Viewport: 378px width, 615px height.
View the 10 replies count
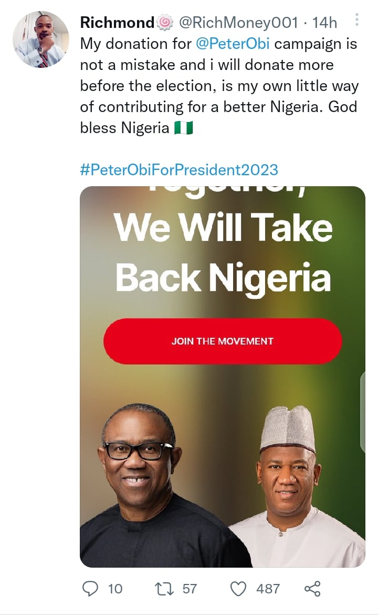114,588
